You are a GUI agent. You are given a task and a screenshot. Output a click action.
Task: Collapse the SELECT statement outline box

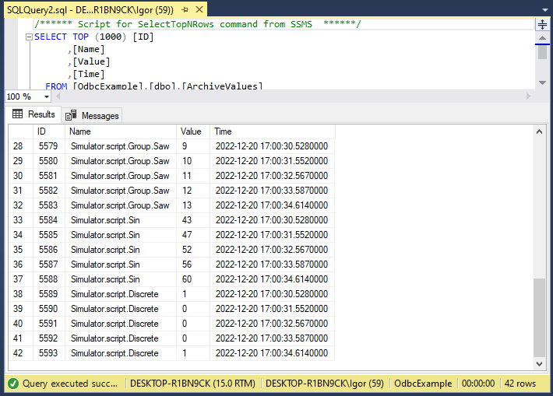29,37
